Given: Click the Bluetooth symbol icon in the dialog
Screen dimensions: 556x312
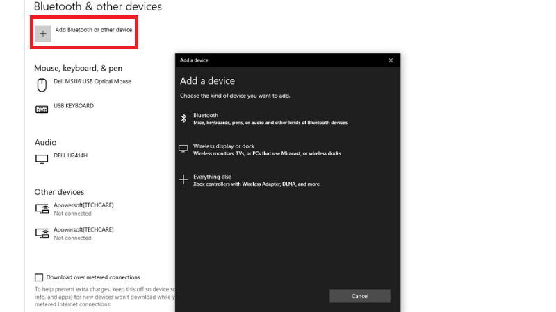Looking at the screenshot, I should pyautogui.click(x=183, y=119).
